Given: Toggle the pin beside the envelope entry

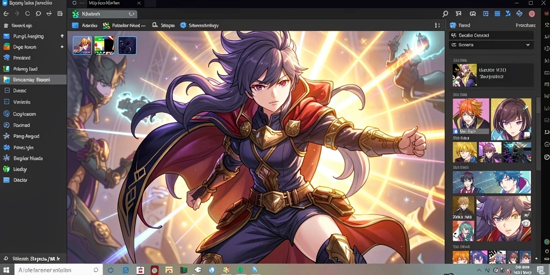Looking at the screenshot, I should [62, 36].
